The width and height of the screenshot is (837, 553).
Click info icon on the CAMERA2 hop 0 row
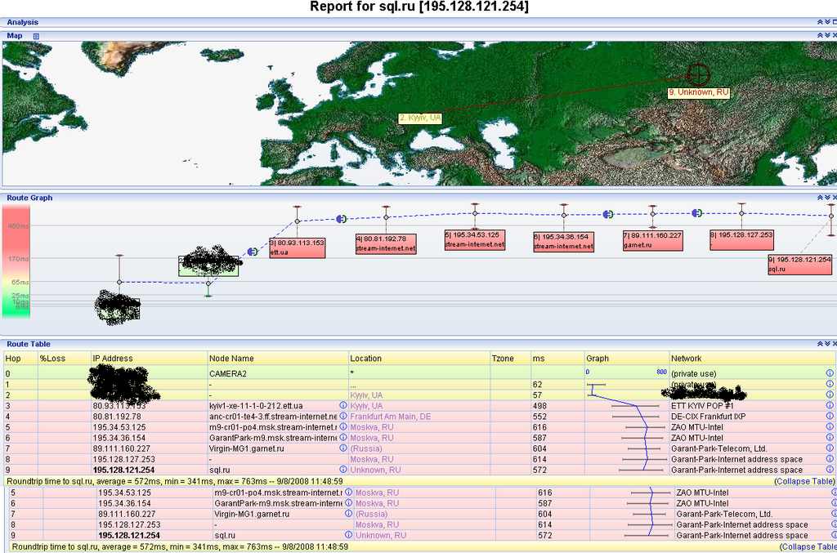(830, 373)
